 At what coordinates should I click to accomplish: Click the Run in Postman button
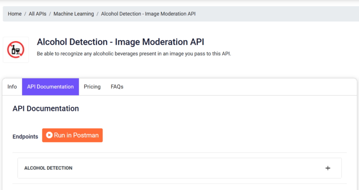click(x=72, y=135)
